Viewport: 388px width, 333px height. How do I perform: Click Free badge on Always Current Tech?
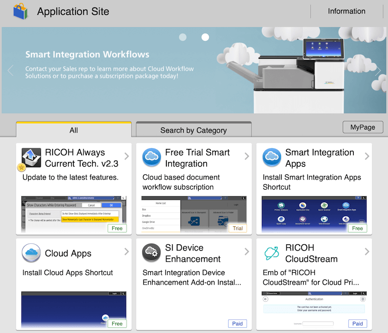pos(117,228)
